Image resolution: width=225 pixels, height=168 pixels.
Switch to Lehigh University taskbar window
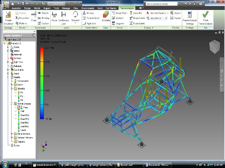[101, 164]
